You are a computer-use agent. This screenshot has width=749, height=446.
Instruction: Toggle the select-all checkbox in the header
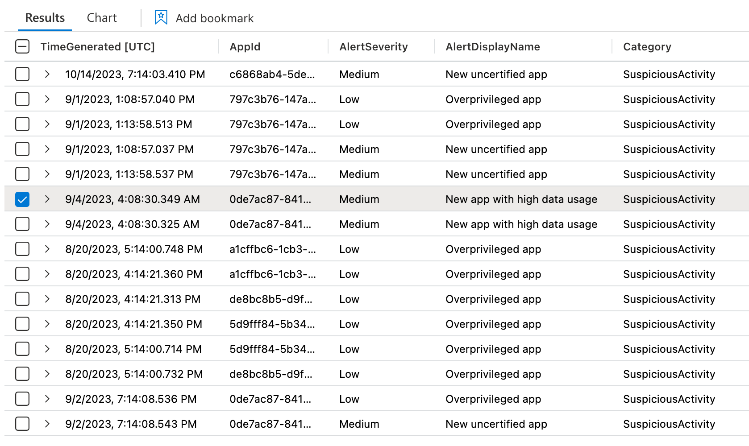(22, 46)
